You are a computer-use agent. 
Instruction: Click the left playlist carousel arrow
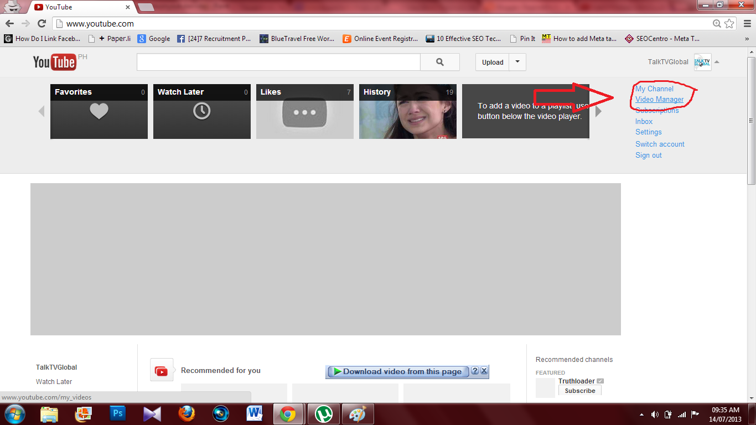pyautogui.click(x=41, y=111)
